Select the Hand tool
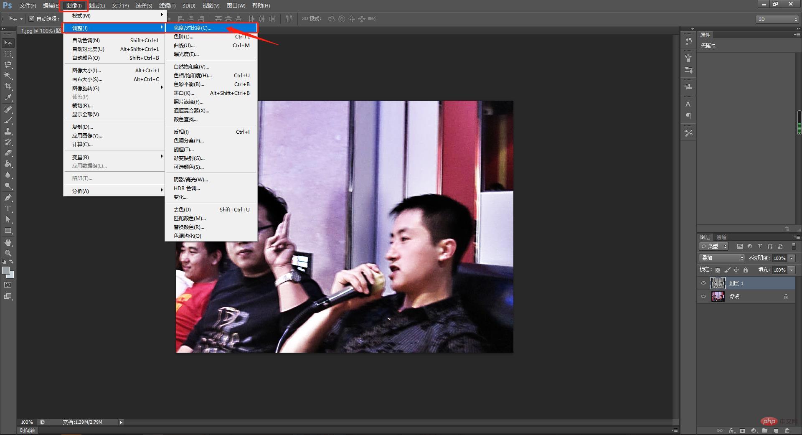 tap(8, 242)
